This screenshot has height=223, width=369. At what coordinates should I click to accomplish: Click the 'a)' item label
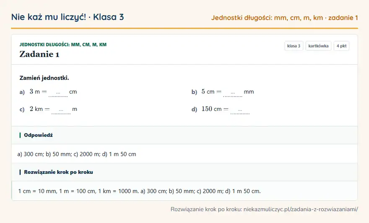pyautogui.click(x=22, y=92)
